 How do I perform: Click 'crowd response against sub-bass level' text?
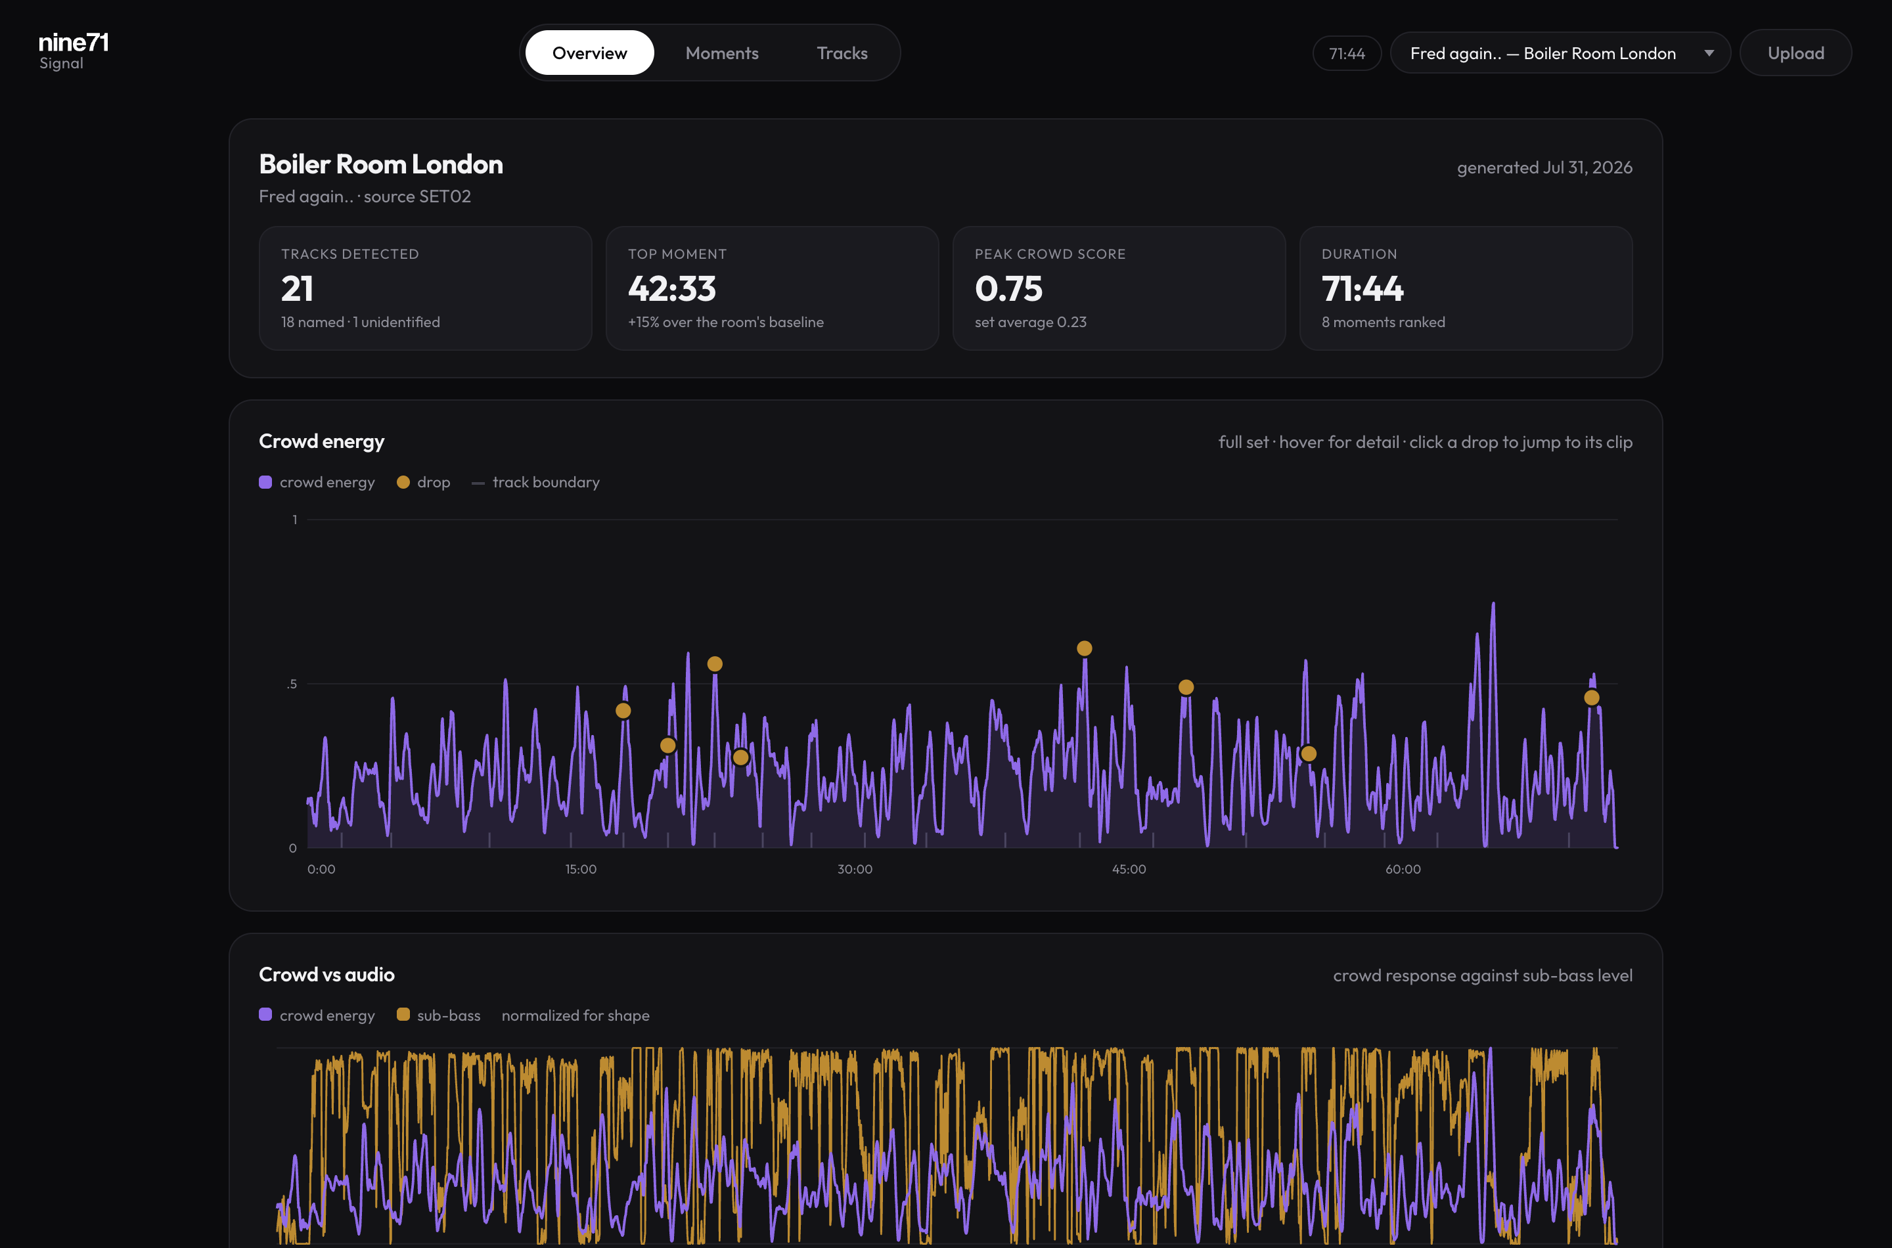[x=1482, y=976]
